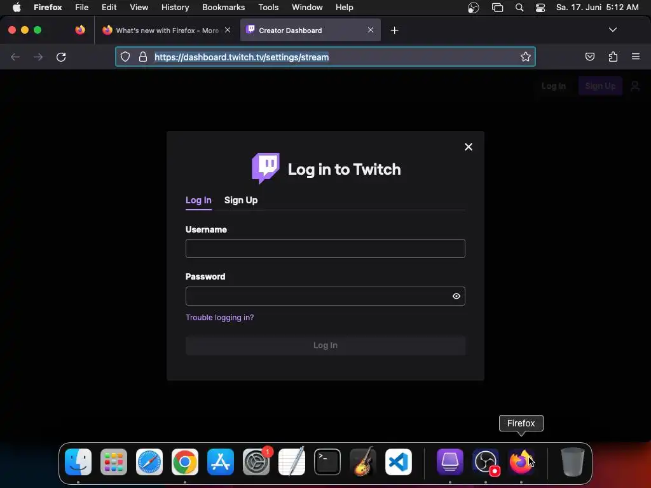The height and width of the screenshot is (488, 651).
Task: Open Finder from the Dock
Action: tap(78, 462)
